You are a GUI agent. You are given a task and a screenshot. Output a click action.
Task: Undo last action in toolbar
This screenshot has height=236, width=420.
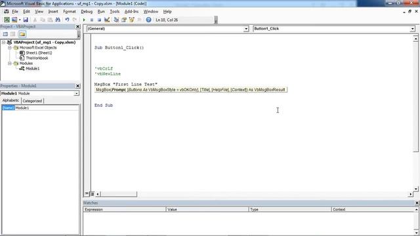click(x=67, y=20)
